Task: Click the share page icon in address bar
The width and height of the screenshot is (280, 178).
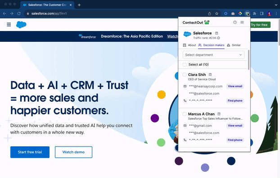Action: point(210,13)
